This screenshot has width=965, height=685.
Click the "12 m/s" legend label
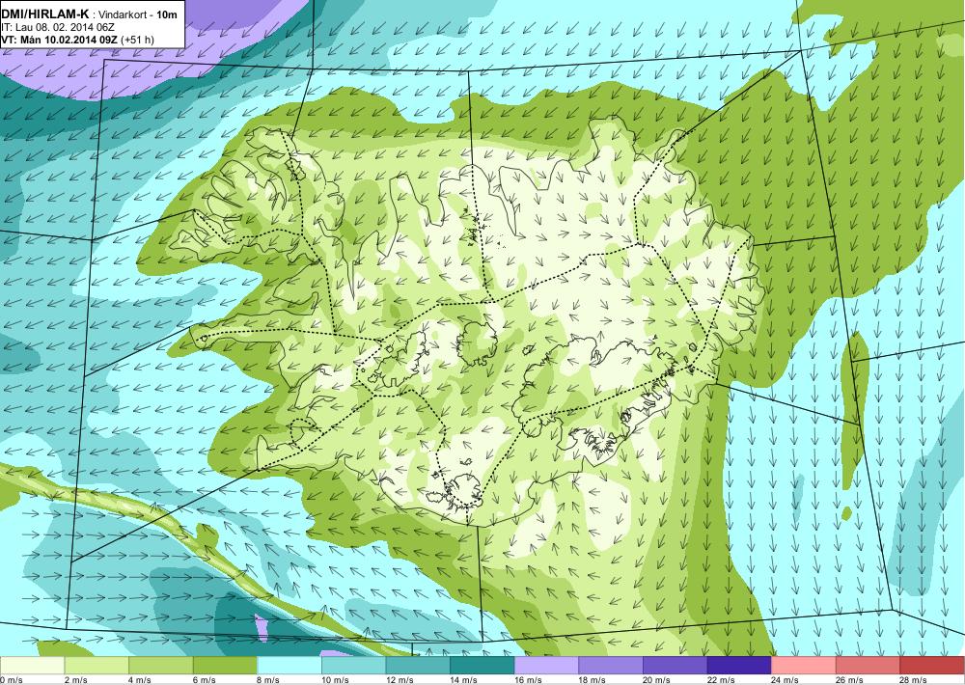click(x=400, y=680)
